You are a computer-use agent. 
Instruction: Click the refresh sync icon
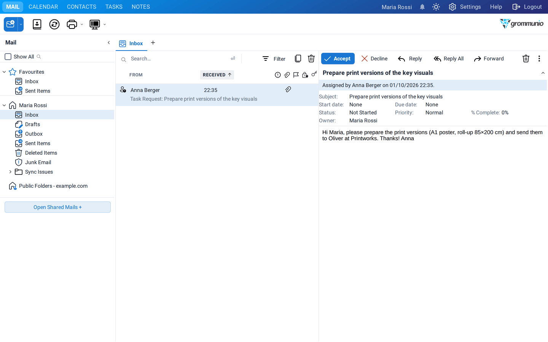[54, 24]
